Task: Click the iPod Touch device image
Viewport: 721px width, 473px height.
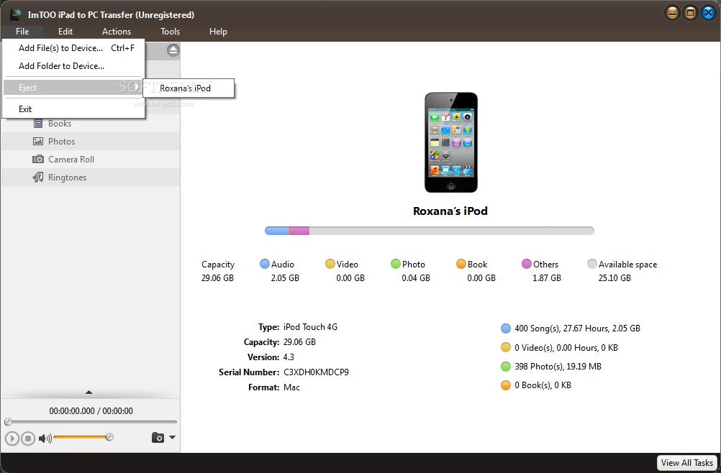Action: (451, 142)
